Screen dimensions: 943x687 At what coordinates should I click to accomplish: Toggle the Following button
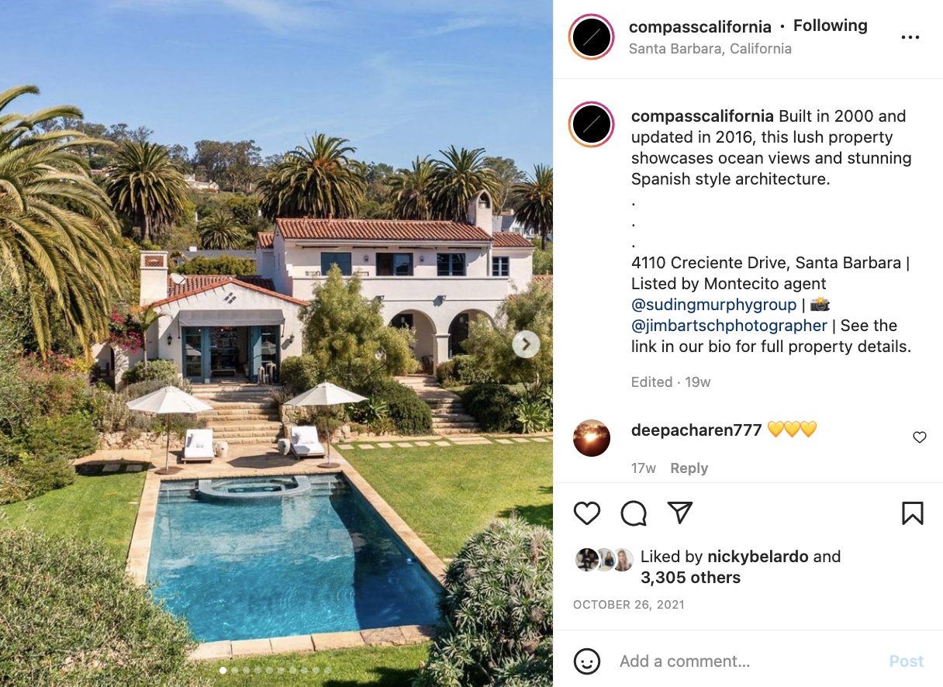830,26
